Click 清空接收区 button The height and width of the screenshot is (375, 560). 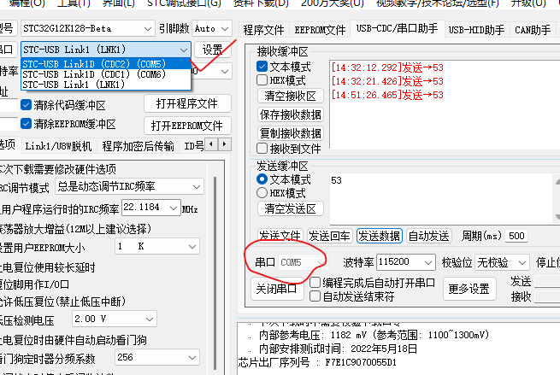pos(291,96)
